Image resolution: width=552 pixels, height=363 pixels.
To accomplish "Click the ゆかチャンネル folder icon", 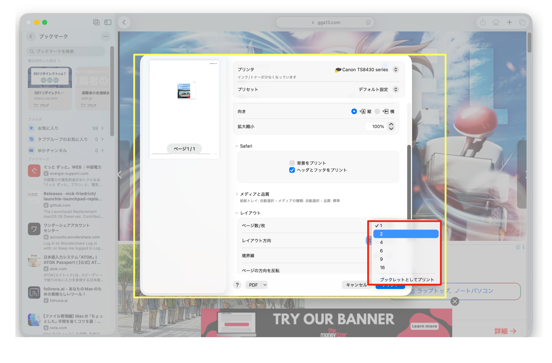I will (31, 150).
